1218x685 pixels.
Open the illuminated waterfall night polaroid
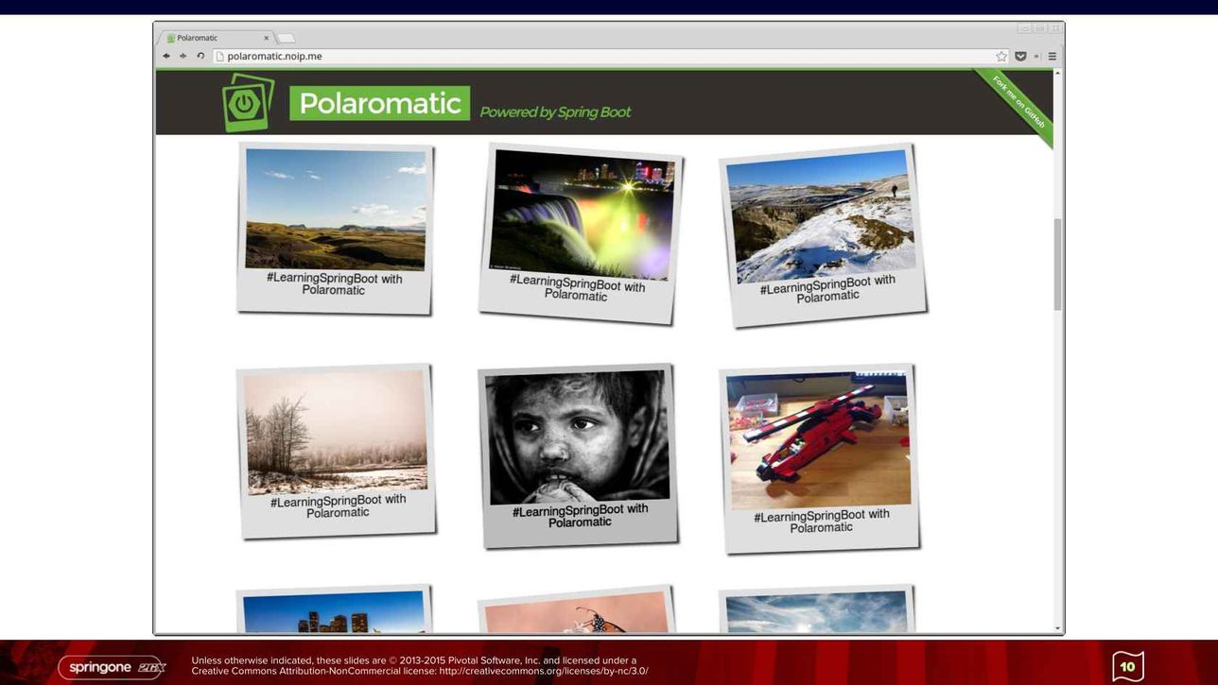pos(580,232)
